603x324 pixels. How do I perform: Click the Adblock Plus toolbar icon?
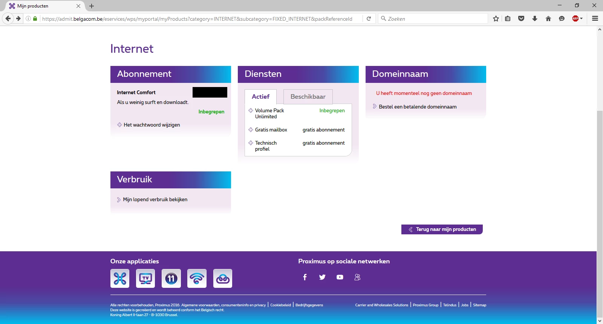click(575, 18)
